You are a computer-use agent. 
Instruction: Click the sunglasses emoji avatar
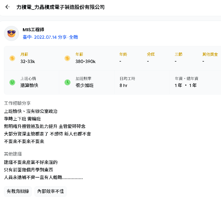[x=11, y=33]
